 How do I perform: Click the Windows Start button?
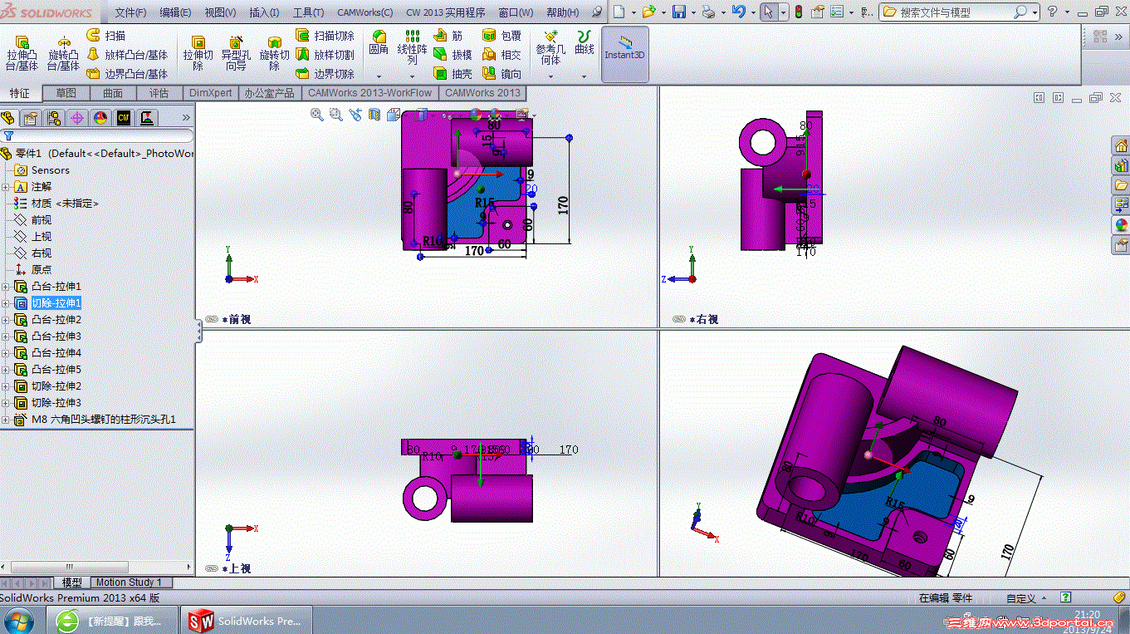click(18, 620)
